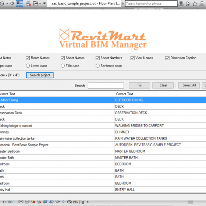Expand the search arrow left of keyword box
The height and width of the screenshot is (206, 206).
(123, 4)
